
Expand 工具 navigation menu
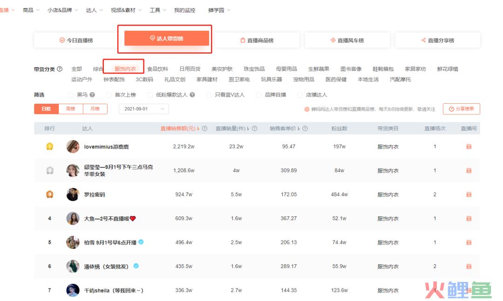tap(158, 10)
